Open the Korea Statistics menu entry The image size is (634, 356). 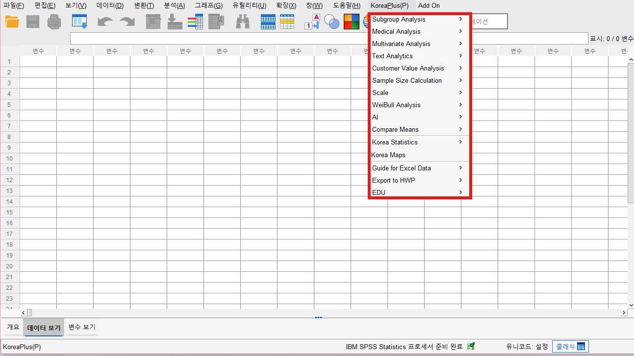pyautogui.click(x=419, y=142)
